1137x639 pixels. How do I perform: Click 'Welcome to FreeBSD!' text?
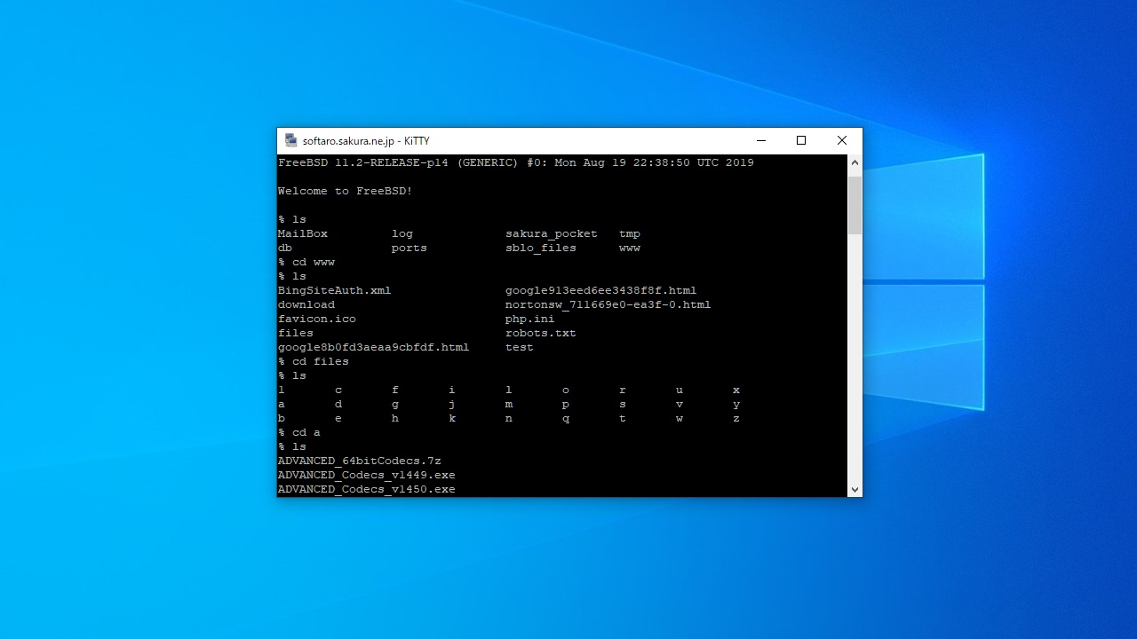tap(345, 191)
